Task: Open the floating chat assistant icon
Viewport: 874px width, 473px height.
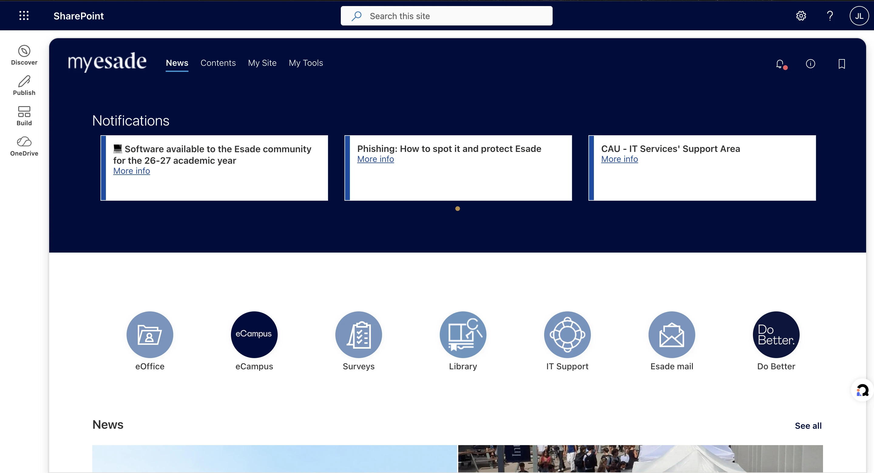Action: tap(862, 390)
